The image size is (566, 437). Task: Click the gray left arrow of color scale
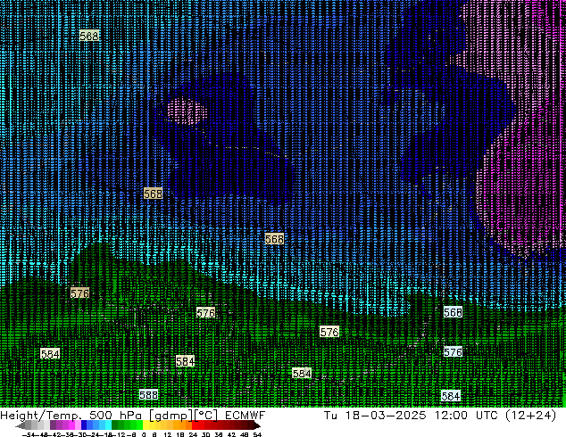tap(21, 425)
